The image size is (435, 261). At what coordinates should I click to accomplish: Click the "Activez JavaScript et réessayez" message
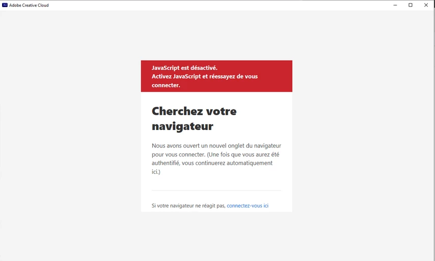[205, 81]
